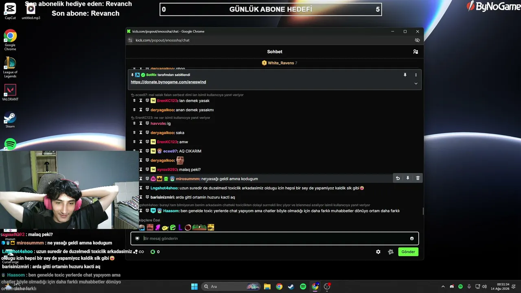Open File Explorer from the taskbar
Viewport: 521px width, 293px height.
(x=267, y=286)
